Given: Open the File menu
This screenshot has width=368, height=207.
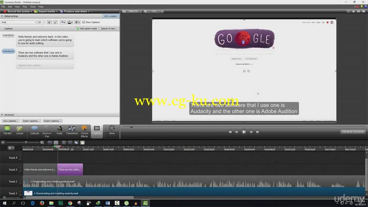Looking at the screenshot, I should [x=3, y=7].
